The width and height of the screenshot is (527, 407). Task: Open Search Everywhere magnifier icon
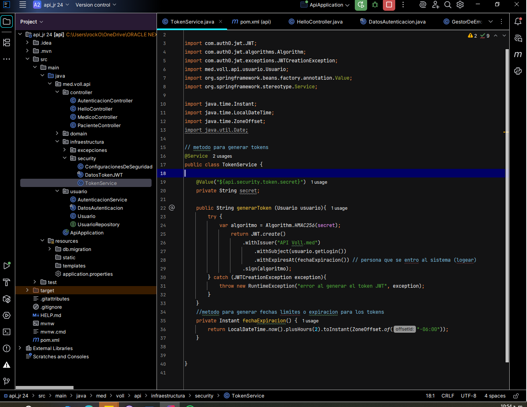pyautogui.click(x=448, y=5)
